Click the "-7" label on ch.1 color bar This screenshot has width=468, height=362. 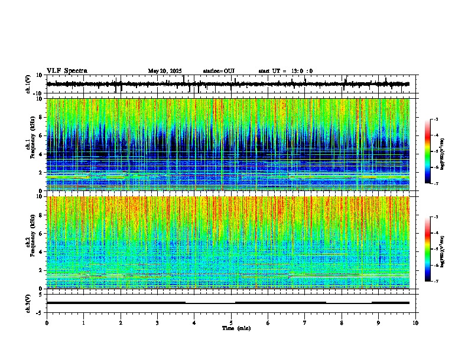coord(436,183)
